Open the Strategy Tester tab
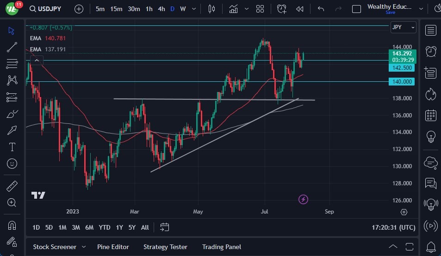The image size is (441, 256). click(x=165, y=247)
